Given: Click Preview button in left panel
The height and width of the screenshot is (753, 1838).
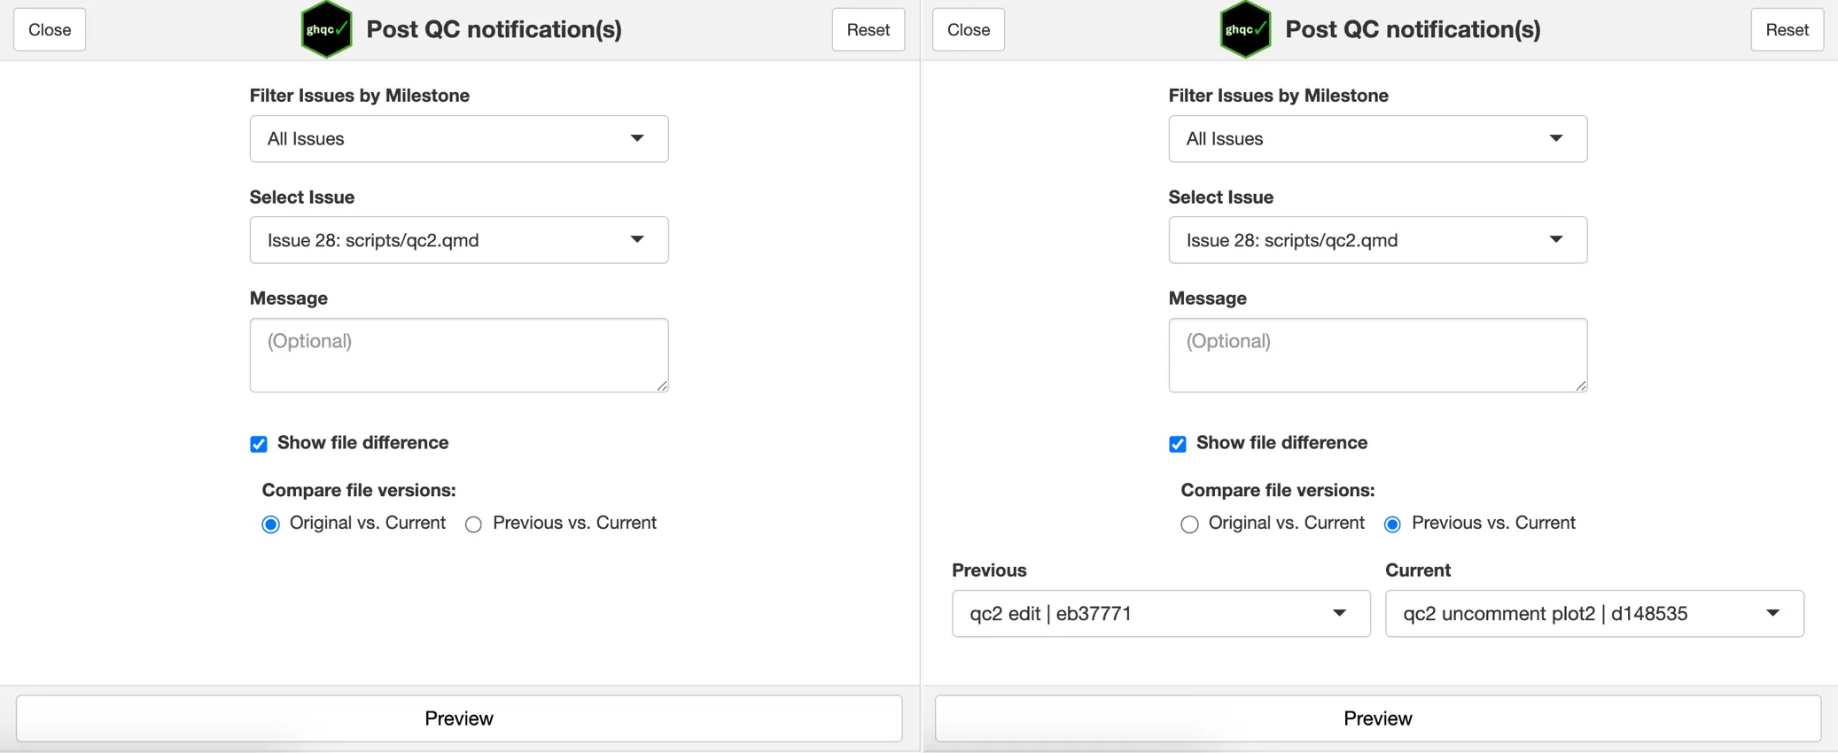Looking at the screenshot, I should [459, 718].
